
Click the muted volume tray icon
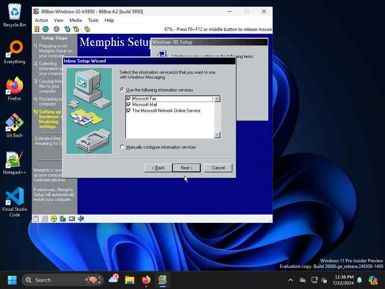coord(324,280)
